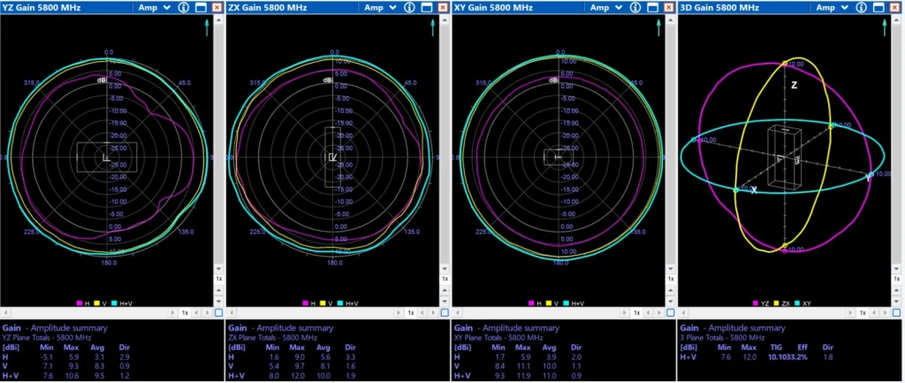This screenshot has height=383, width=905.
Task: Open the Amp dropdown in XY Gain panel
Action: tap(606, 7)
